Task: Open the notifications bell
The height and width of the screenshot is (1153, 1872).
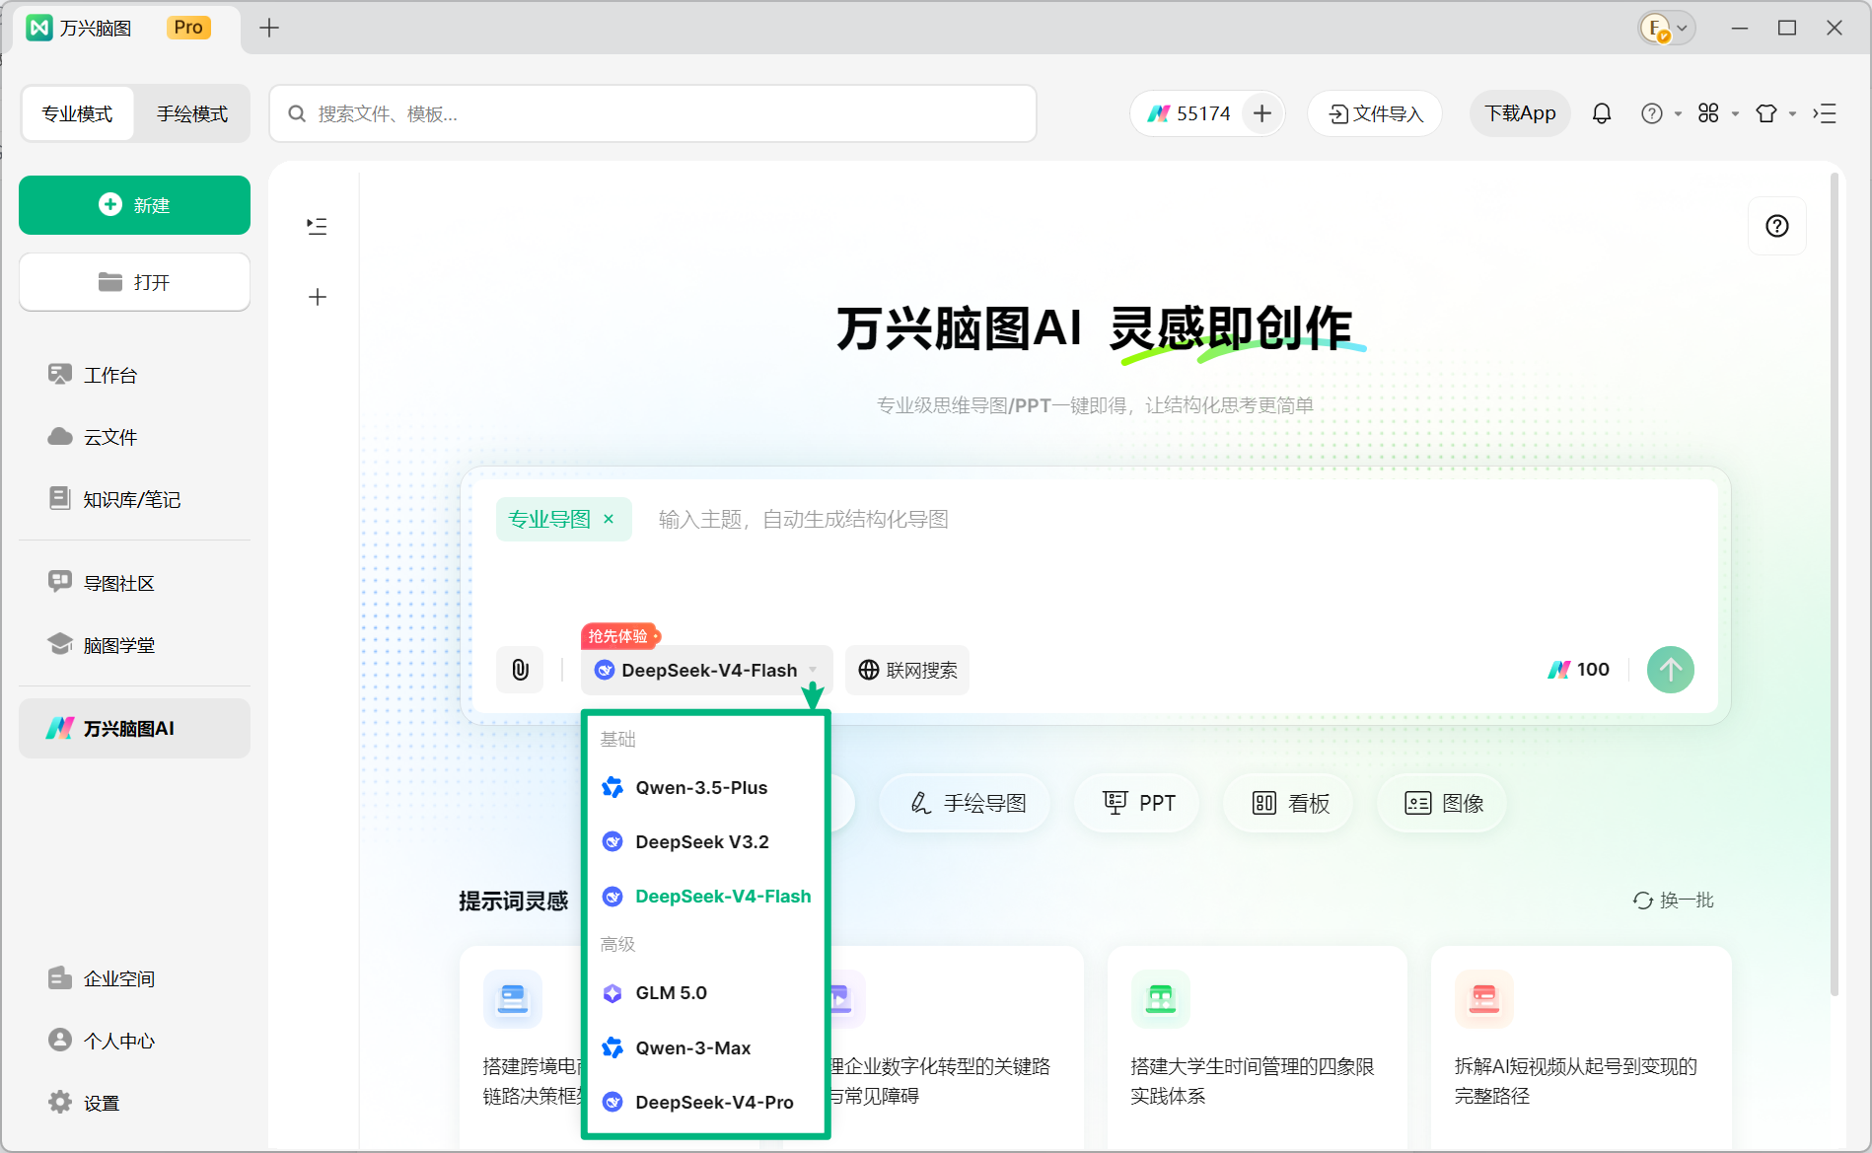Action: 1602,113
